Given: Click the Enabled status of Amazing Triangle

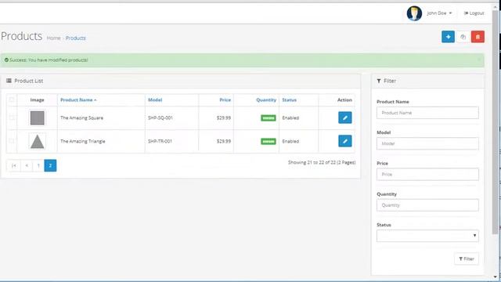Looking at the screenshot, I should pos(290,141).
